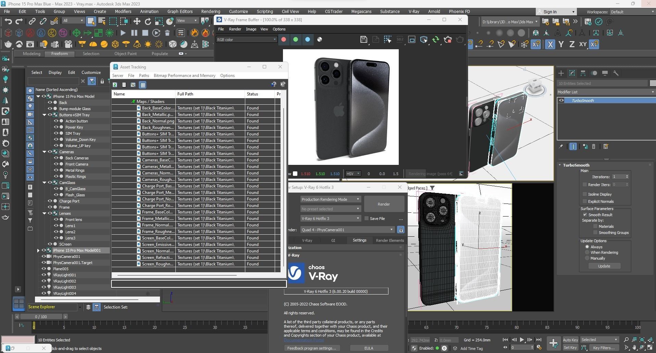Switch to the Render Elements tab
656x353 pixels.
click(x=390, y=240)
